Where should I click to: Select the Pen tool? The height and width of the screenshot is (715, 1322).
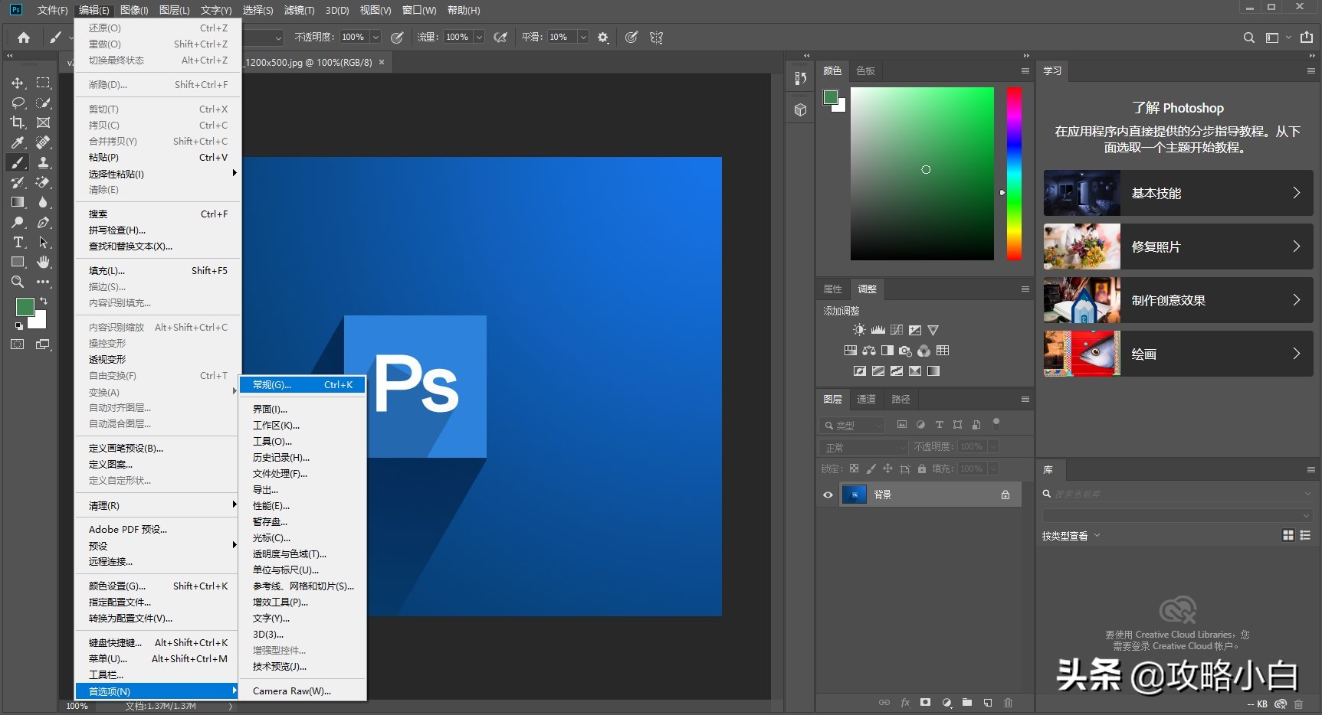[x=44, y=222]
